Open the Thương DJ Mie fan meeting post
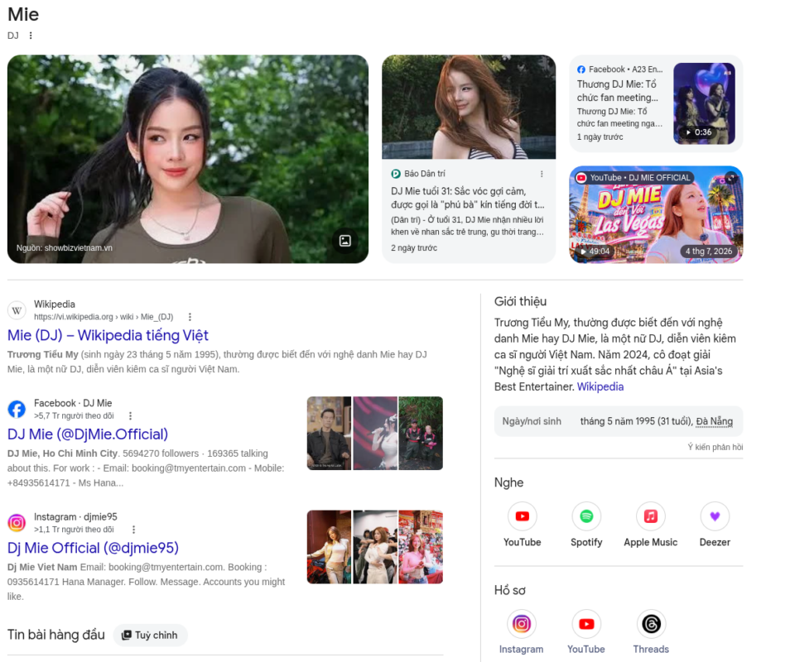This screenshot has height=662, width=790. pos(618,91)
